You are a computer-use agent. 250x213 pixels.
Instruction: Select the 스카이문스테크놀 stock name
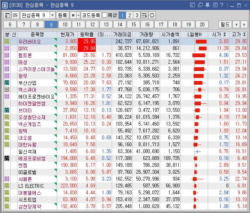click(37, 69)
